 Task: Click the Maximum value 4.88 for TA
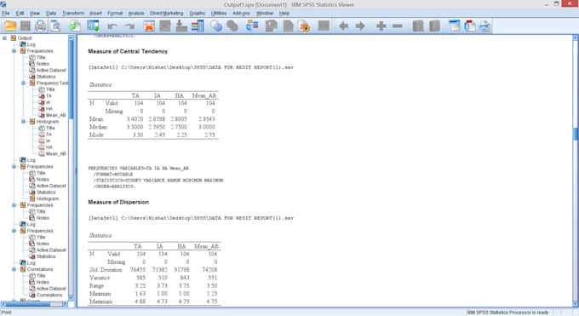coord(140,302)
